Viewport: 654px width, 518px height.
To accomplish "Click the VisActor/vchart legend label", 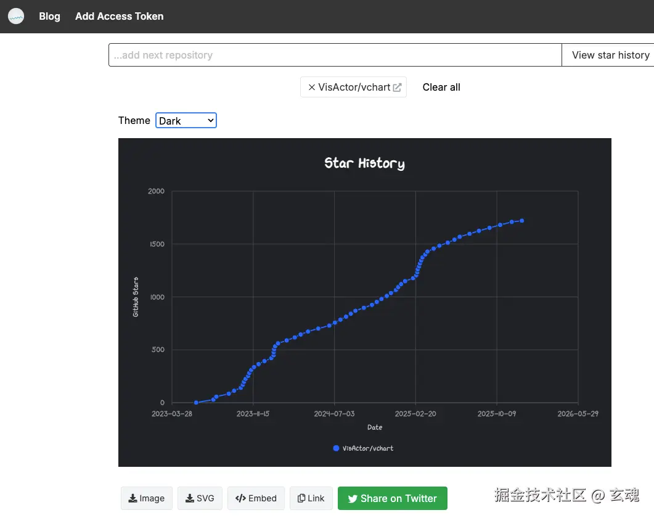I will (368, 448).
